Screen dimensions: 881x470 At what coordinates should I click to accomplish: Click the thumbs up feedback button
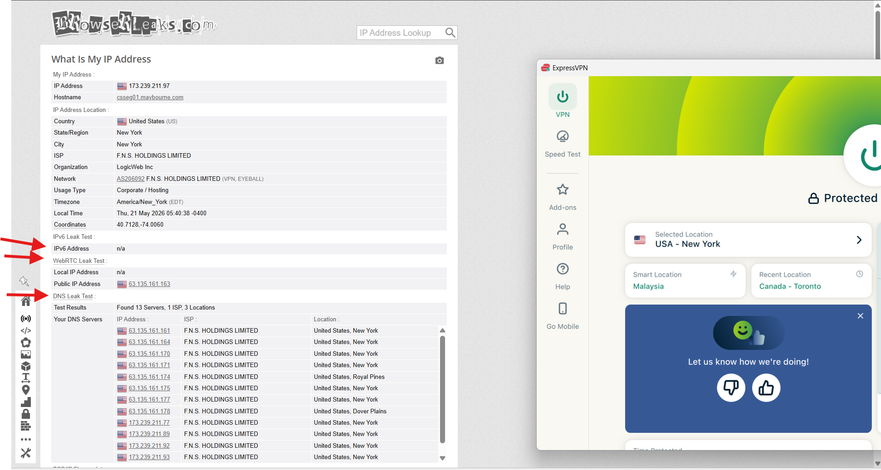(766, 388)
